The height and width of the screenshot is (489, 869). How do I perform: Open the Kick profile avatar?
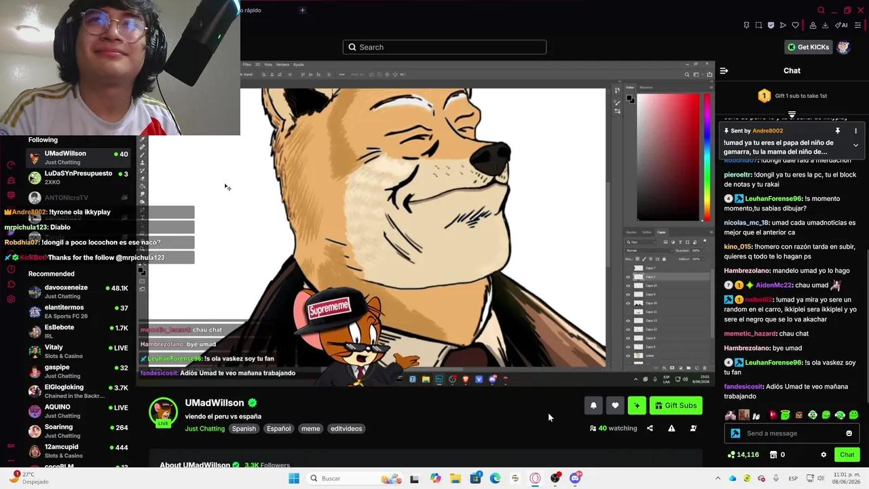click(843, 47)
